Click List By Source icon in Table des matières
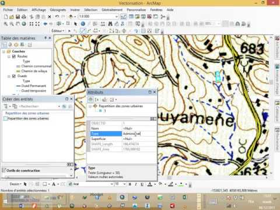Viewport: 280px width, 210px height. pyautogui.click(x=10, y=45)
